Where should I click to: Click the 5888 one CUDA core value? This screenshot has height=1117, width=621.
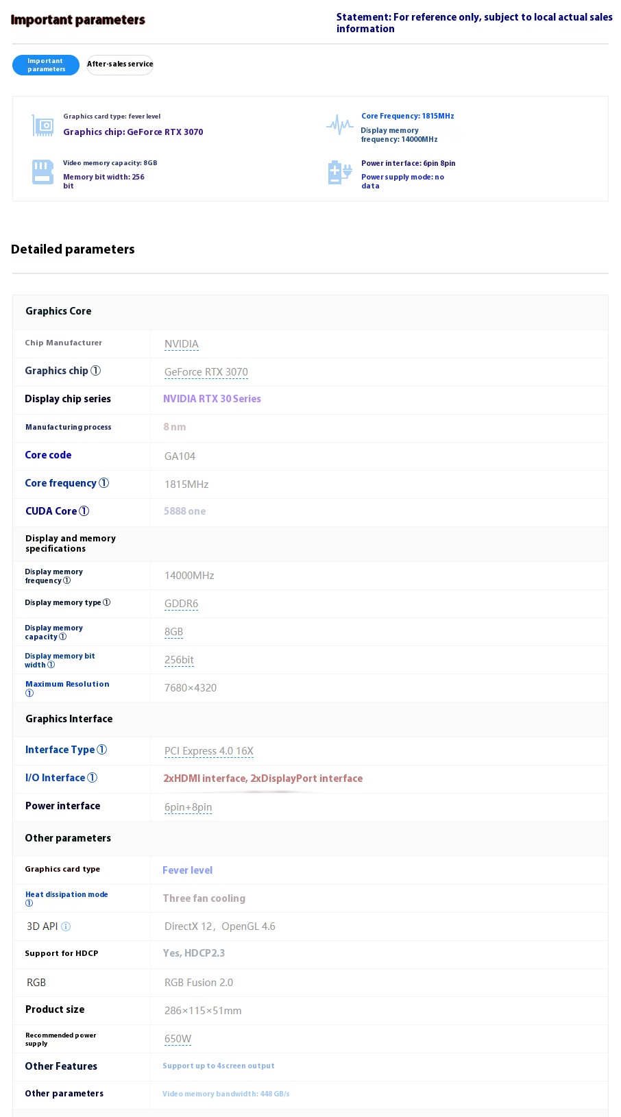point(184,511)
